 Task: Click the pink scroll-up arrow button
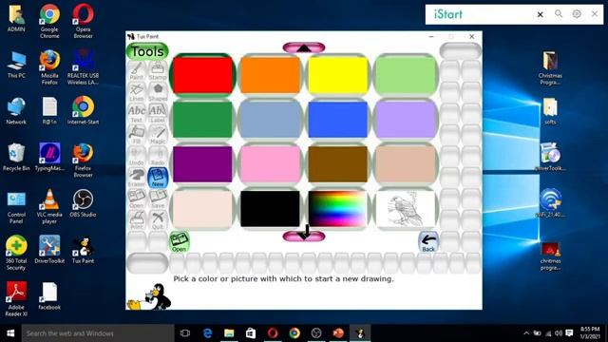(304, 47)
